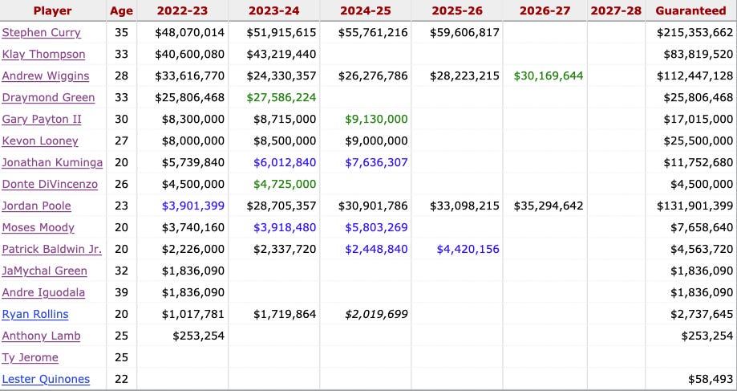Select Poole's $28,705,357 2023-24 salary
This screenshot has width=737, height=391.
tap(281, 206)
